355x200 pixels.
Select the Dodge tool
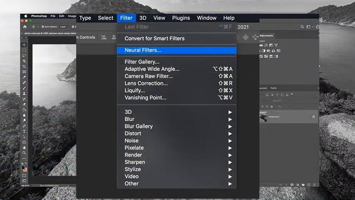(24, 121)
